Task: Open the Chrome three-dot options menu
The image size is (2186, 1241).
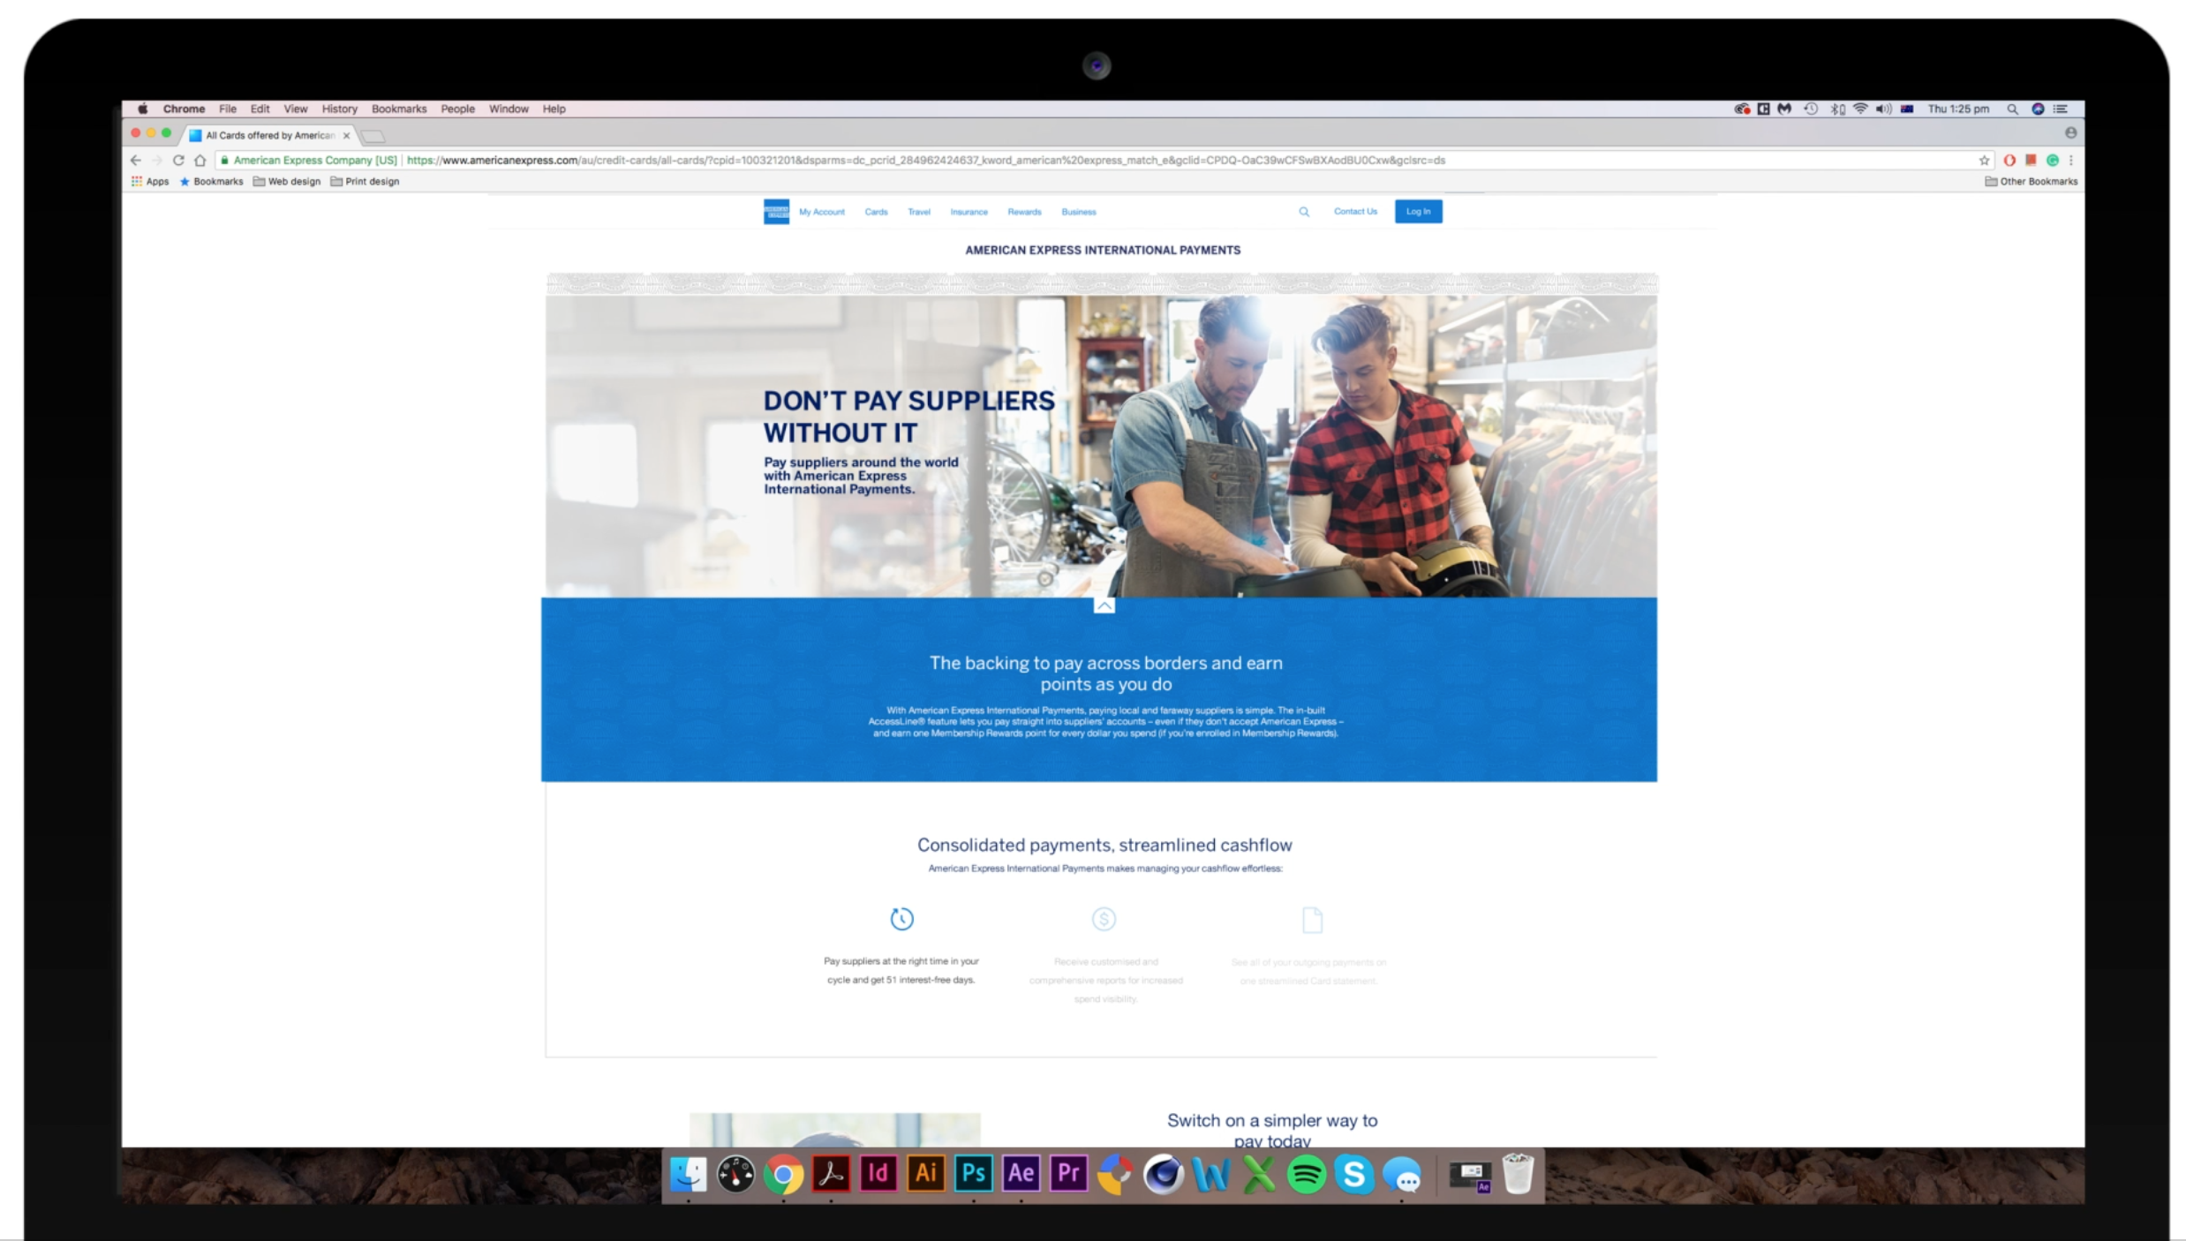Action: [x=2071, y=161]
